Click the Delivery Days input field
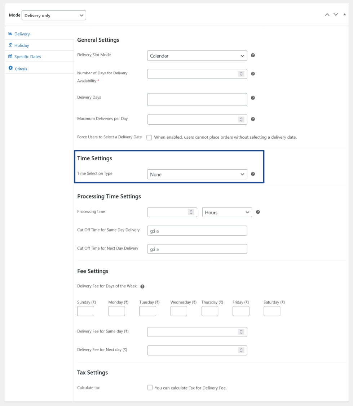353x406 pixels. coord(197,99)
